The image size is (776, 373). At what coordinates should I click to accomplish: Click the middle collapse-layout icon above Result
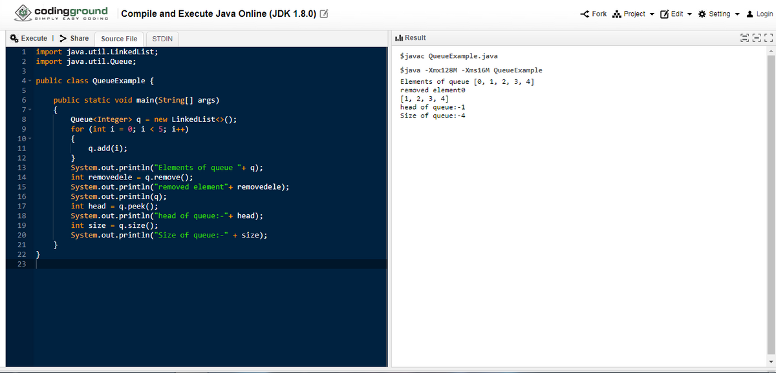click(x=756, y=37)
